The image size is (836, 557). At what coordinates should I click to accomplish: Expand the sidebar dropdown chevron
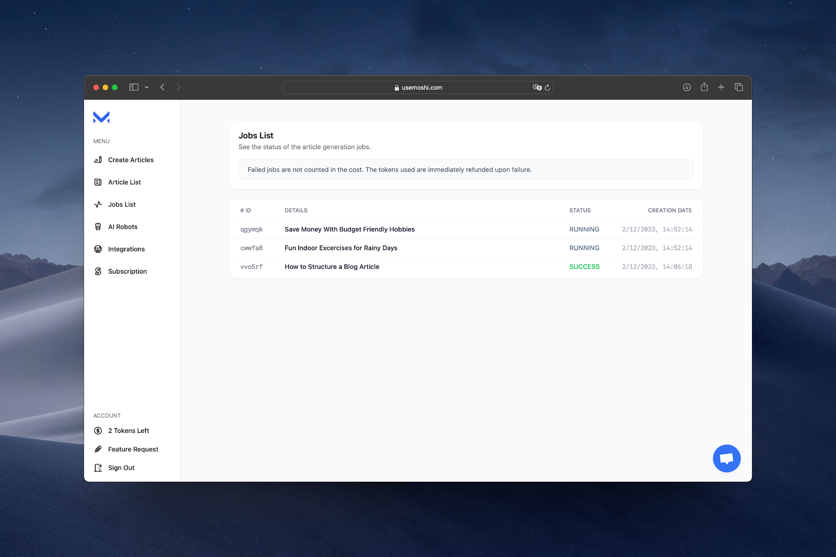[x=147, y=87]
